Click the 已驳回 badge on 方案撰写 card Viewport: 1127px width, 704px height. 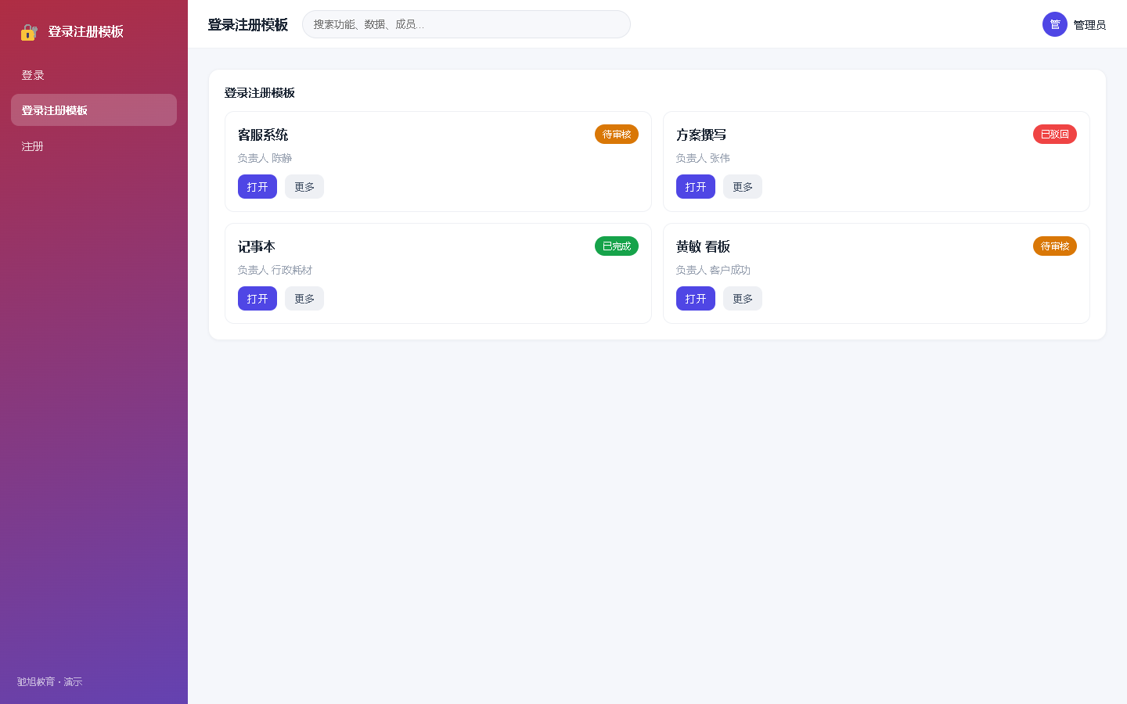[x=1055, y=135]
